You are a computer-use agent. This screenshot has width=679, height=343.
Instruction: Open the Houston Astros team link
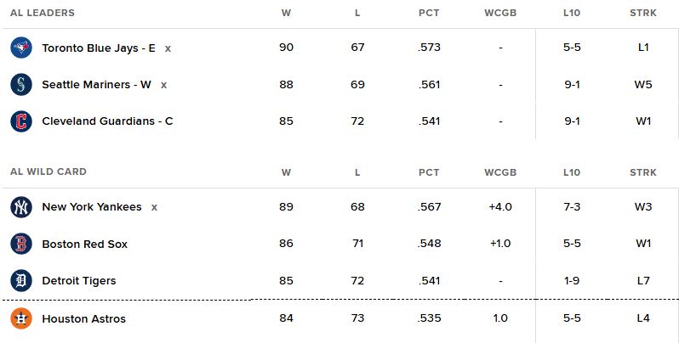point(83,318)
